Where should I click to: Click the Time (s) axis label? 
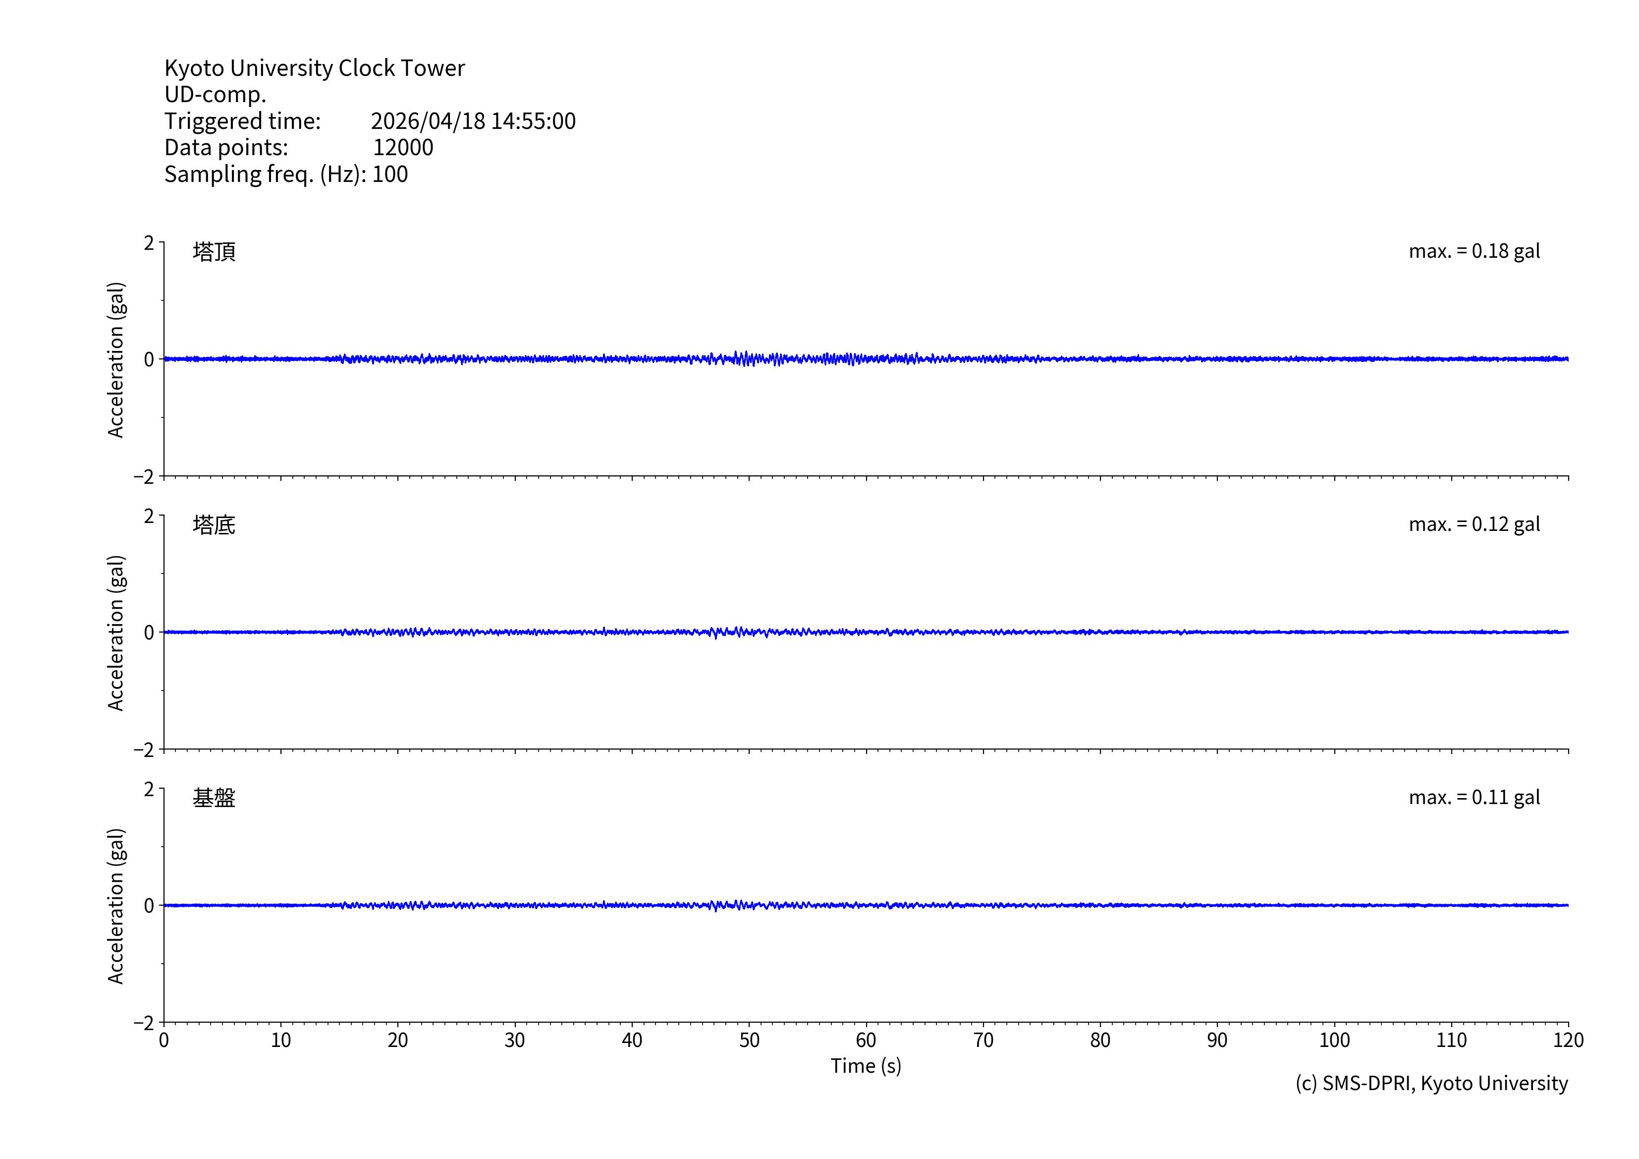pos(865,1065)
